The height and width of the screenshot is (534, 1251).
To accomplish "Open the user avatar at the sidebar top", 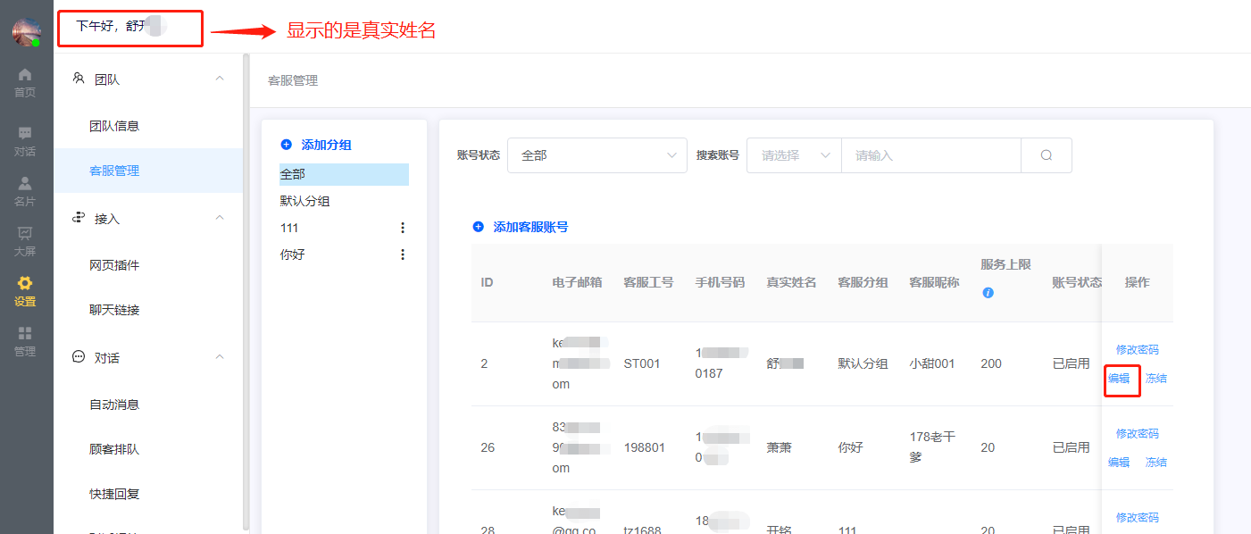I will coord(26,32).
